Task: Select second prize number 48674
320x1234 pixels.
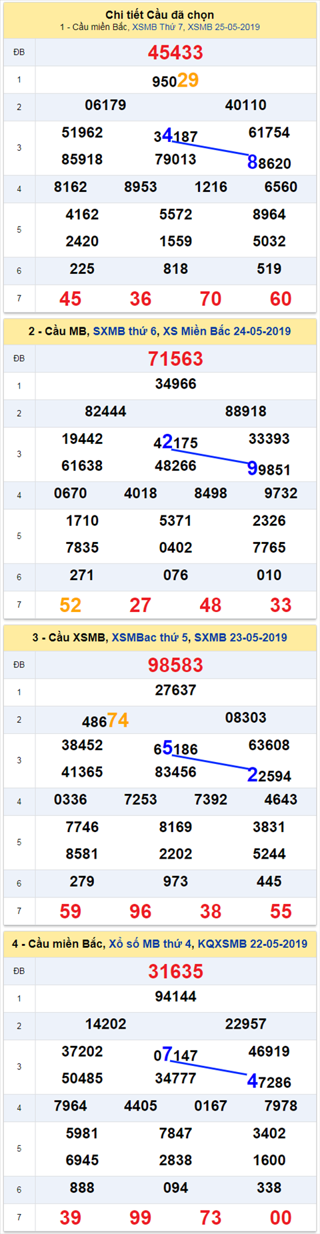Action: tap(105, 720)
